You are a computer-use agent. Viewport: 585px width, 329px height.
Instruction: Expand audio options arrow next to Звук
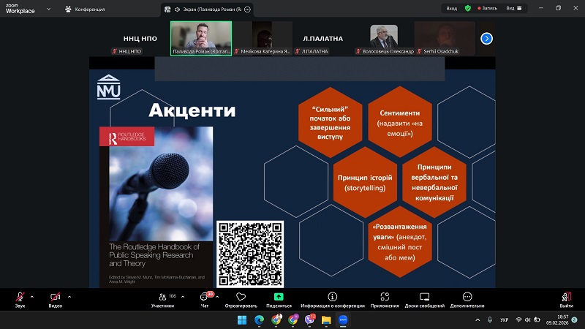(33, 296)
